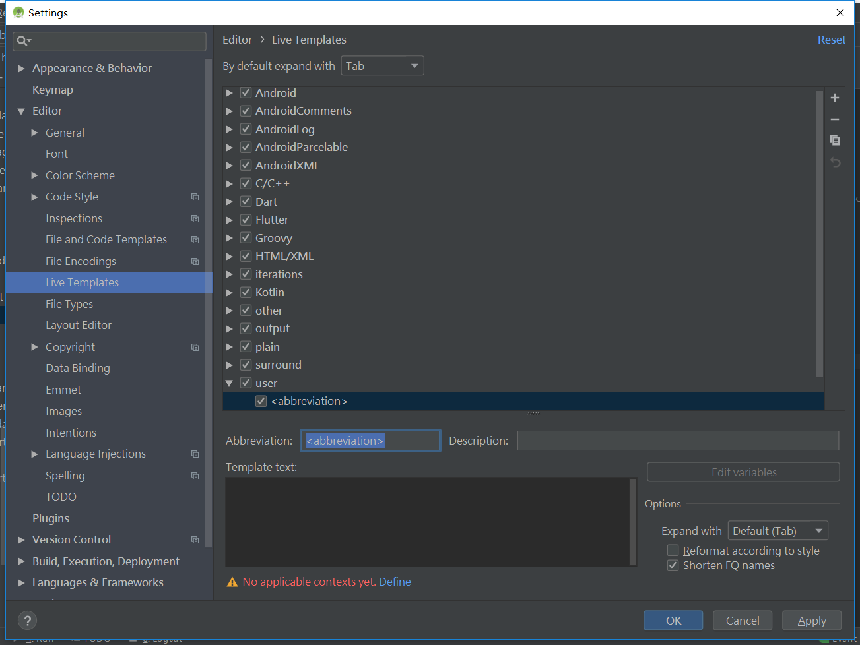Viewport: 860px width, 645px height.
Task: Click the template list vertical scrollbar
Action: point(820,234)
